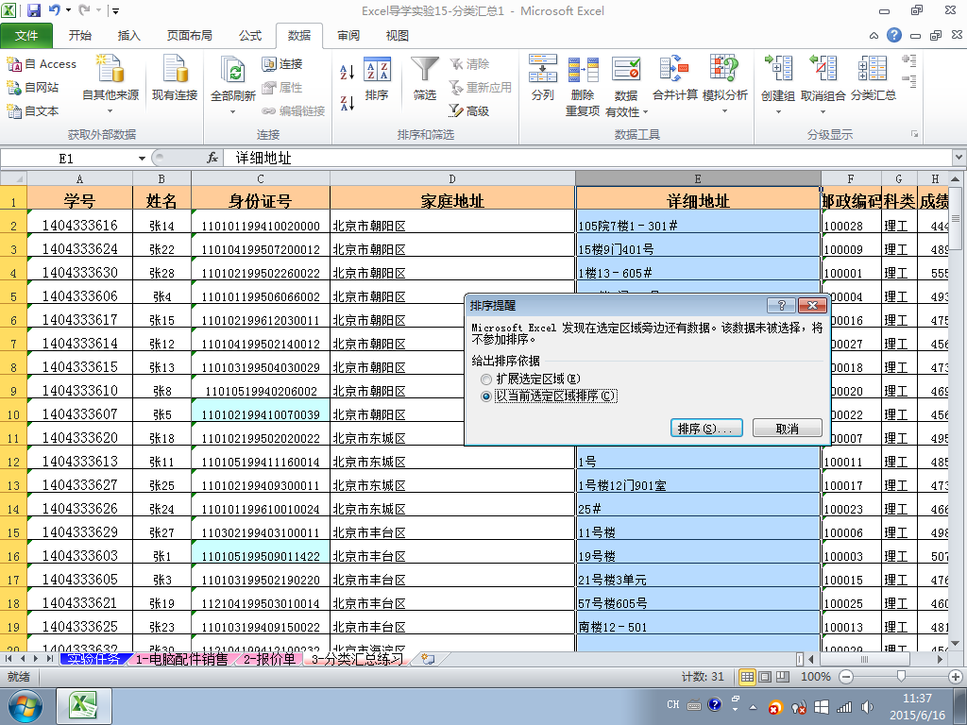Viewport: 967px width, 725px height.
Task: Click the zoom in plus button
Action: point(956,676)
